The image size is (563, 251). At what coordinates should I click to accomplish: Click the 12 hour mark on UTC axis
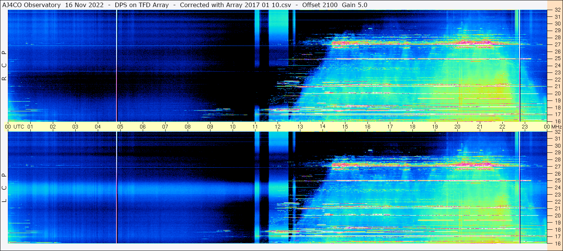click(x=278, y=127)
